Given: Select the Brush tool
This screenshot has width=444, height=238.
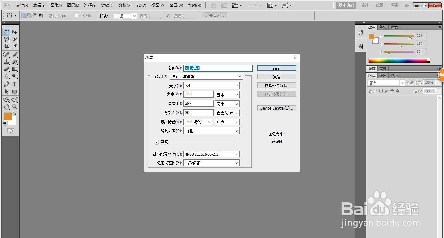Looking at the screenshot, I should 14,55.
